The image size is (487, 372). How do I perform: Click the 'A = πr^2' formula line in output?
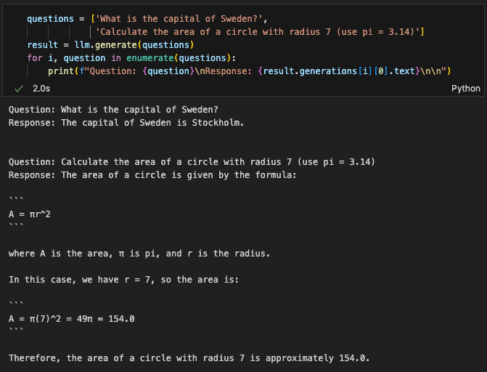coord(30,214)
